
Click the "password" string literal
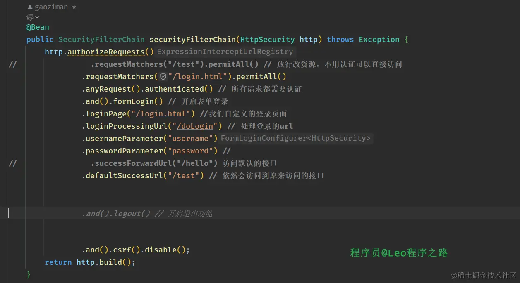click(190, 151)
